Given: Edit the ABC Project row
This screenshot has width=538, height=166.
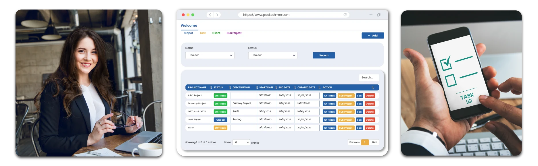Looking at the screenshot, I should pos(359,96).
